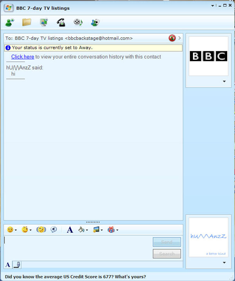Start a video call icon
Image resolution: width=235 pixels, height=281 pixels.
44,22
